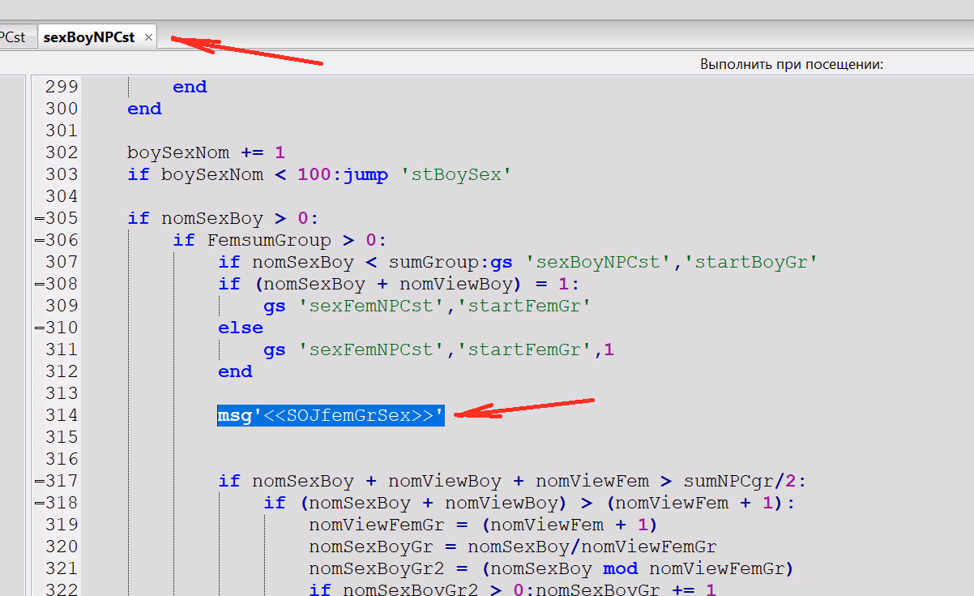The width and height of the screenshot is (974, 596).
Task: Toggle the fold marker on line 318
Action: coord(38,503)
